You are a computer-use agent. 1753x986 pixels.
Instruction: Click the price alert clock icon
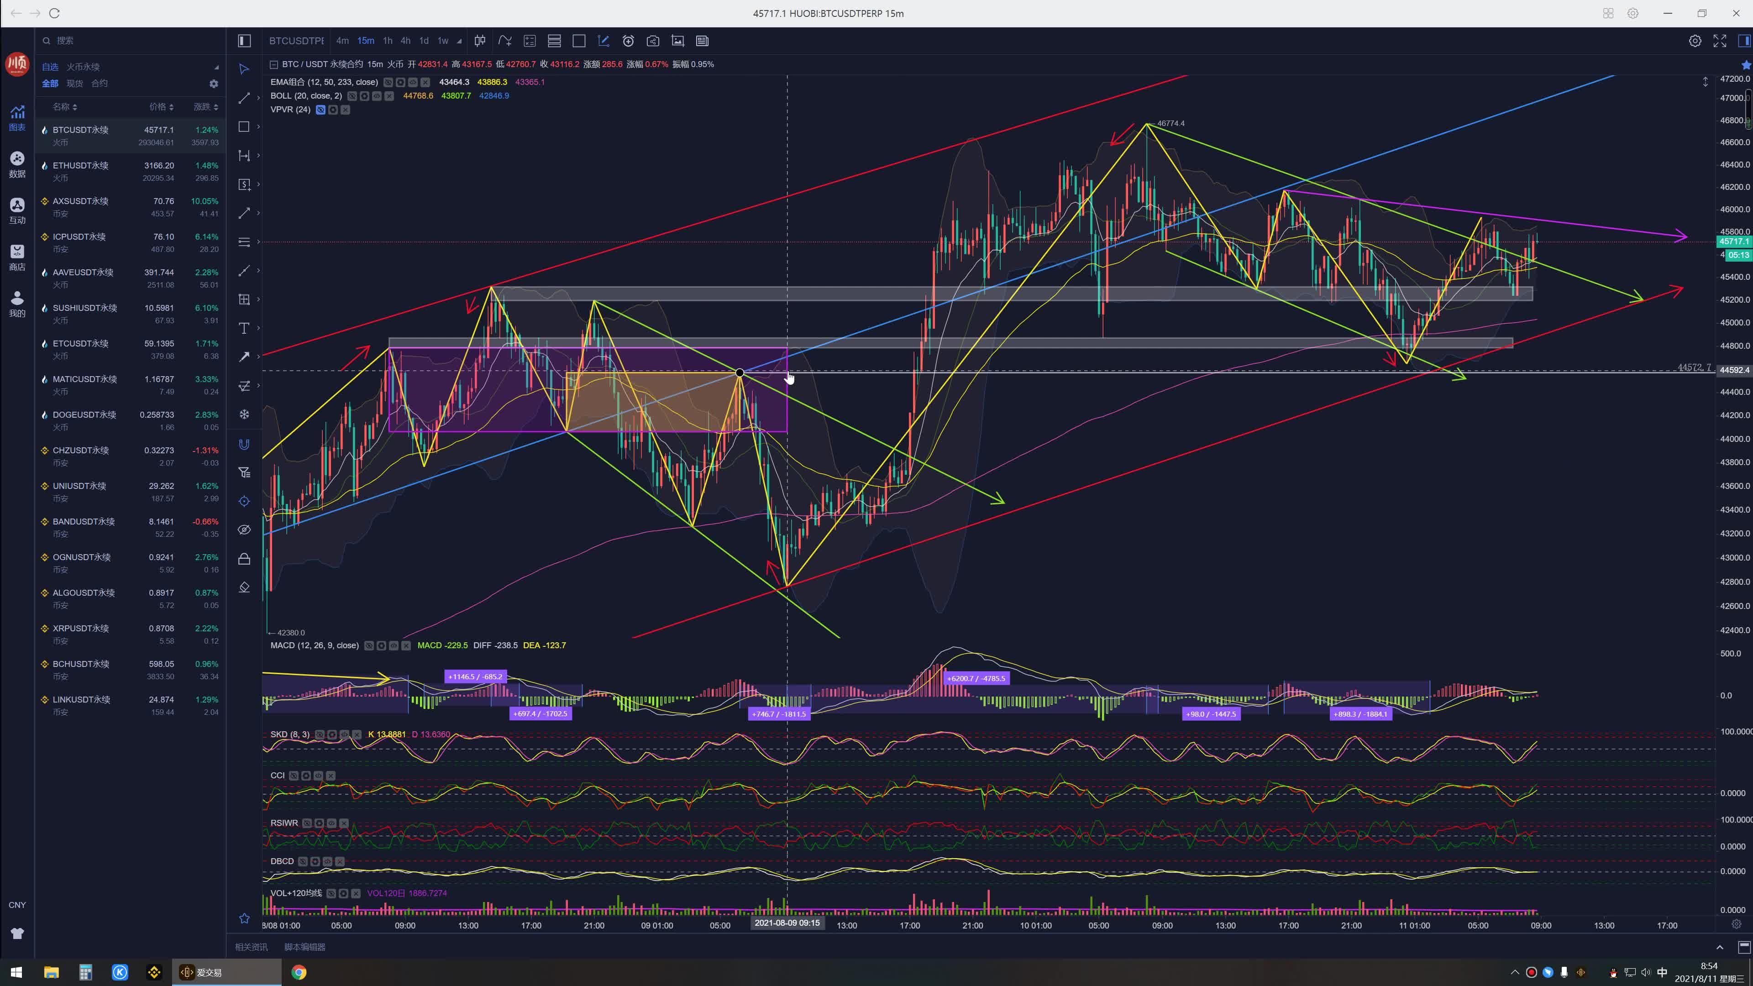pyautogui.click(x=628, y=41)
